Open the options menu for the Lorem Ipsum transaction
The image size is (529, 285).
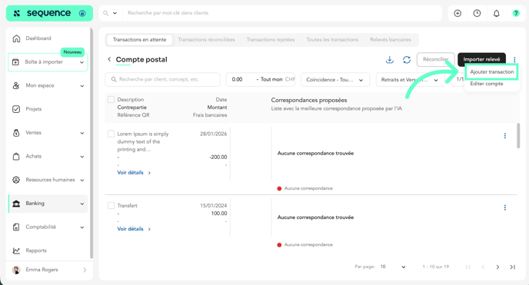click(x=504, y=136)
